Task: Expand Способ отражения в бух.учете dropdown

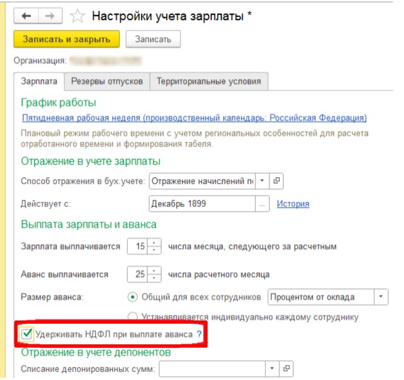Action: [262, 181]
